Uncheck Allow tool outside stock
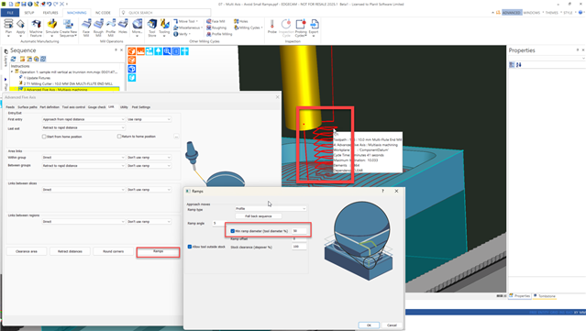 point(190,247)
